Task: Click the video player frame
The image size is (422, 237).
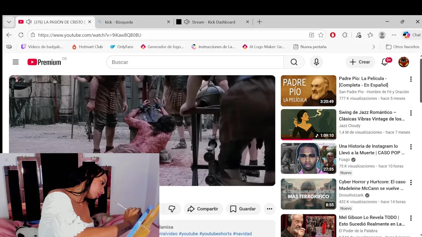Action: pyautogui.click(x=142, y=130)
